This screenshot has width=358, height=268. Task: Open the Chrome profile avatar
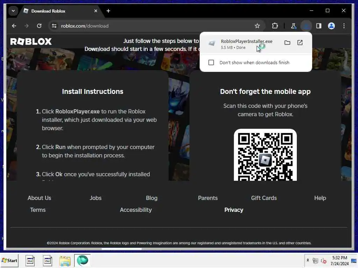[331, 26]
